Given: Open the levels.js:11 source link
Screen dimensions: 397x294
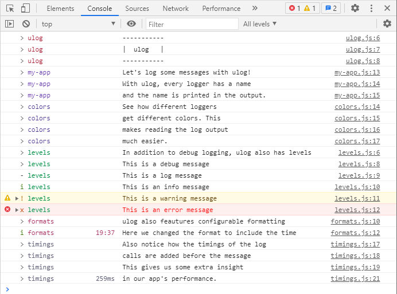Looking at the screenshot, I should coord(357,198).
